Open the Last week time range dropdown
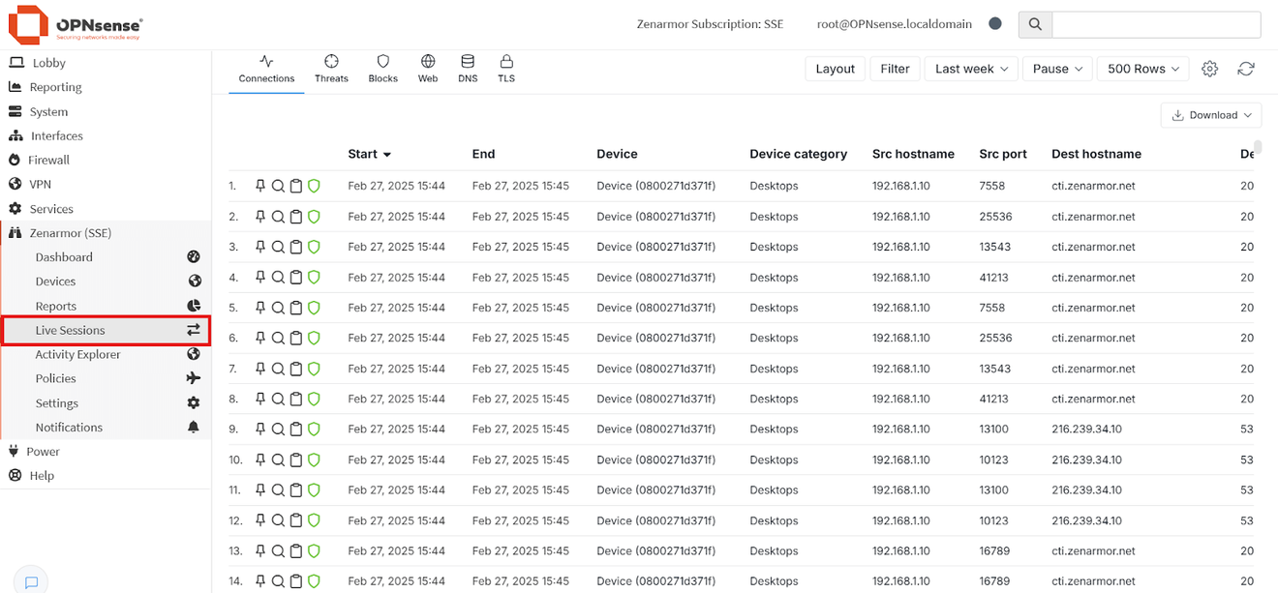Viewport: 1278px width, 593px height. tap(972, 69)
